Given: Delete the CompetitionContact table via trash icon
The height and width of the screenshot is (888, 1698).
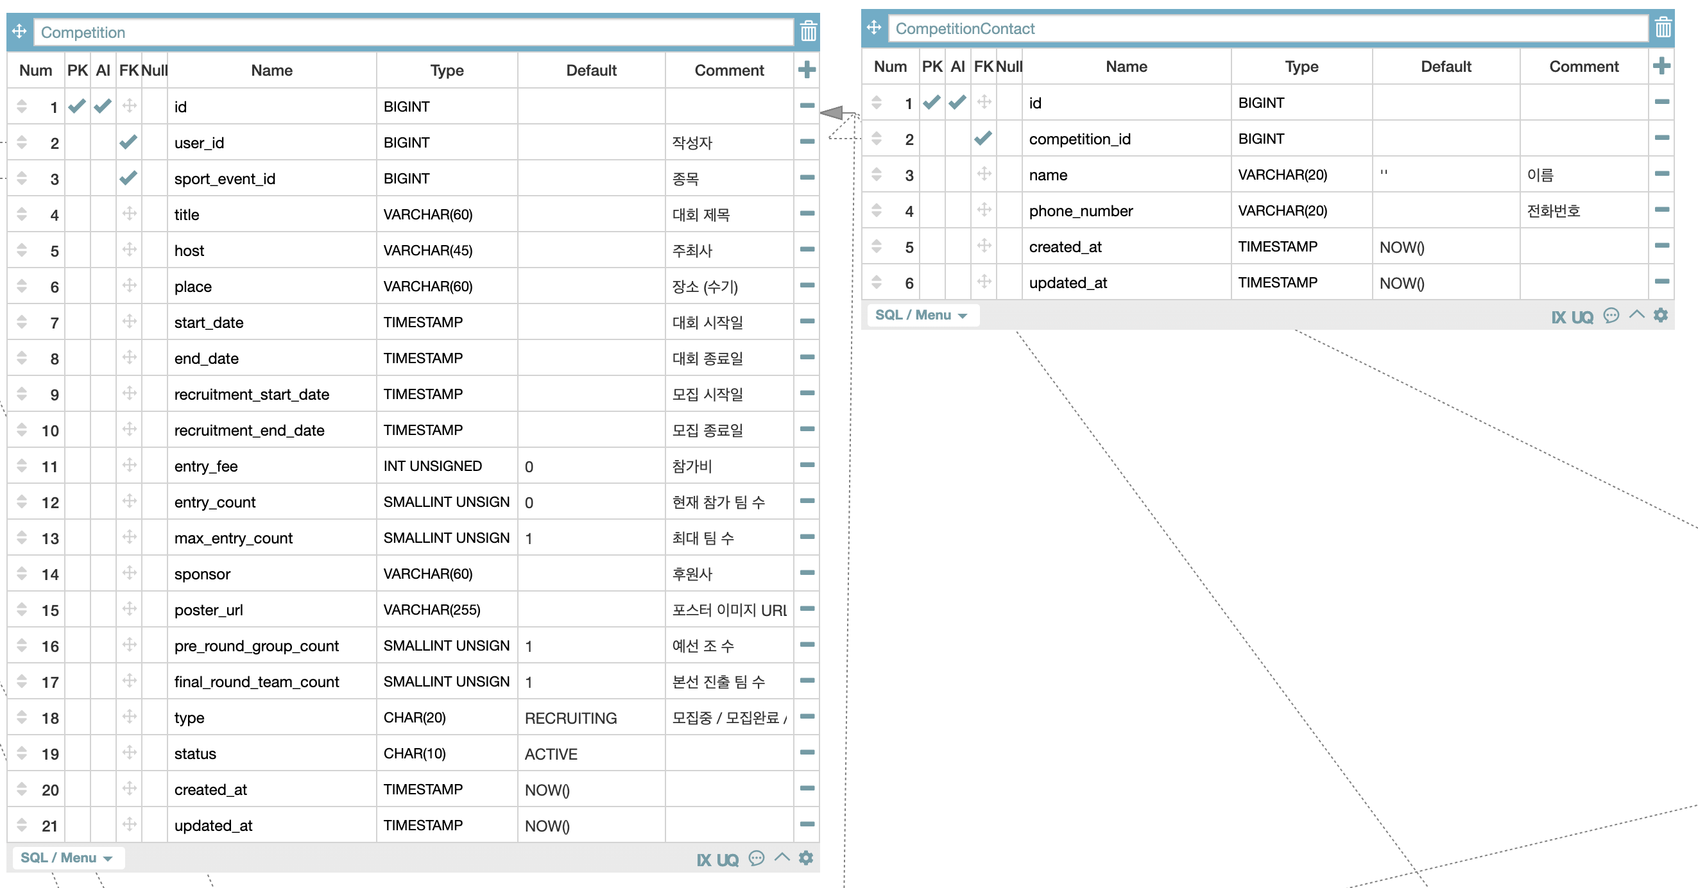Looking at the screenshot, I should tap(1663, 28).
